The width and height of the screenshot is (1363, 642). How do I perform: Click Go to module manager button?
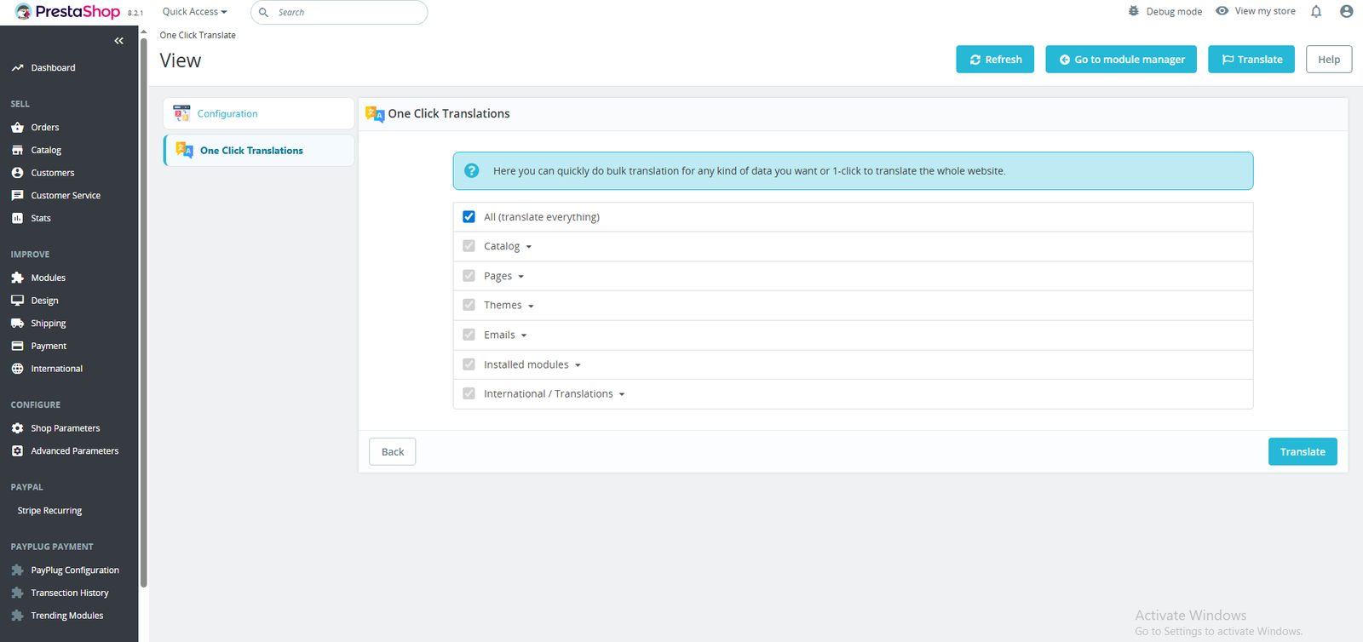(x=1121, y=60)
